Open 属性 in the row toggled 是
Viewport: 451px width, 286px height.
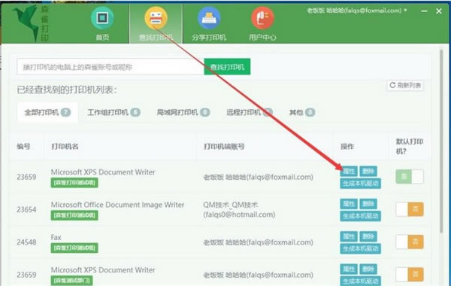349,171
